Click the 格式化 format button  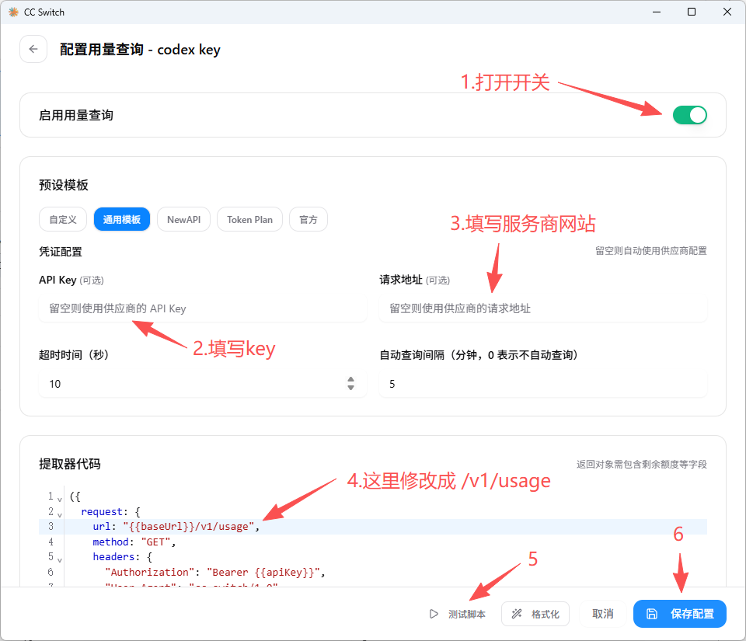pyautogui.click(x=535, y=614)
